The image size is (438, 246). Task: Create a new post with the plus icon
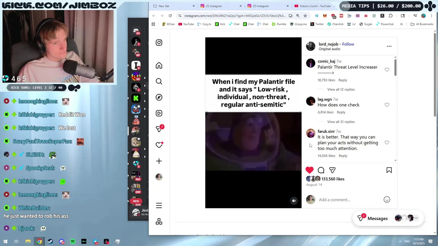click(159, 161)
